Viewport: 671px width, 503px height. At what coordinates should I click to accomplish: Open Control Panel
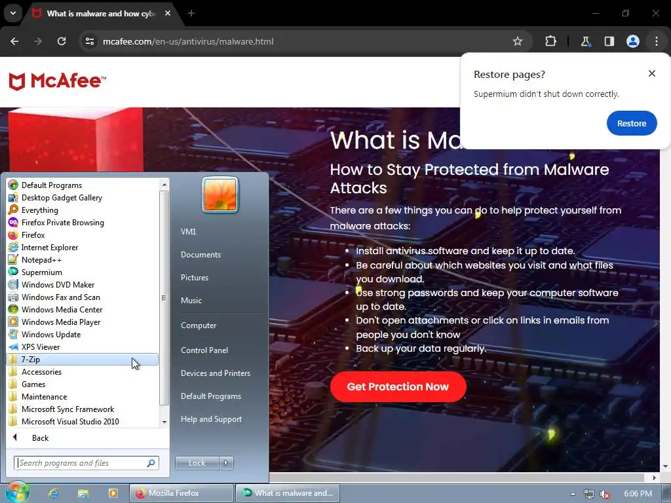[x=204, y=350]
